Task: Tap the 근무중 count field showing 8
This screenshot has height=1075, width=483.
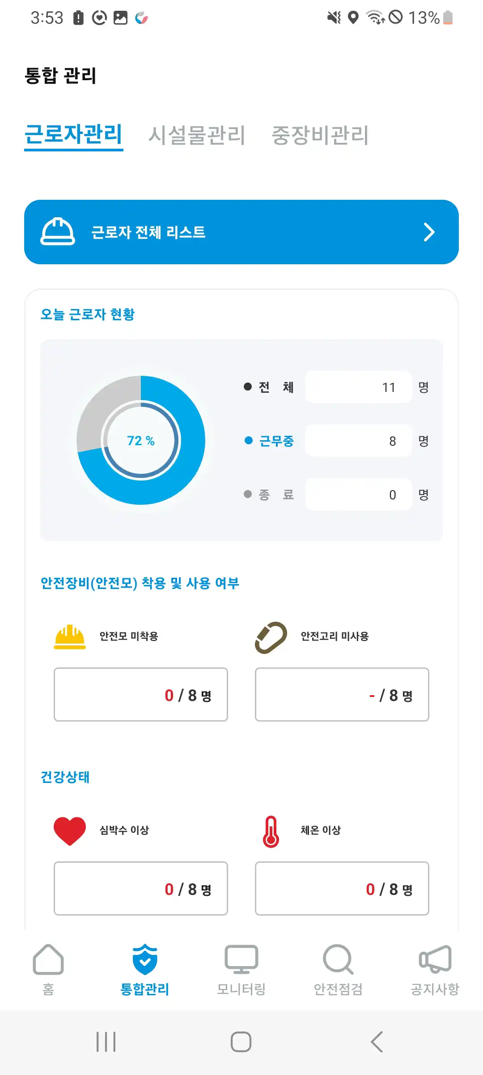Action: 358,441
